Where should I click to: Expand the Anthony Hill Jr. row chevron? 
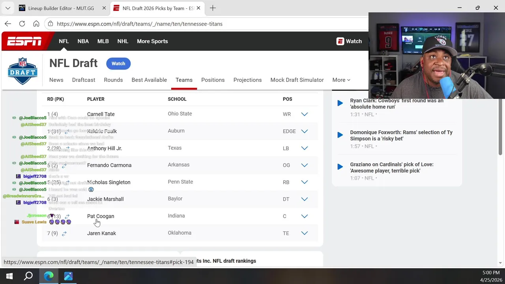pyautogui.click(x=304, y=148)
